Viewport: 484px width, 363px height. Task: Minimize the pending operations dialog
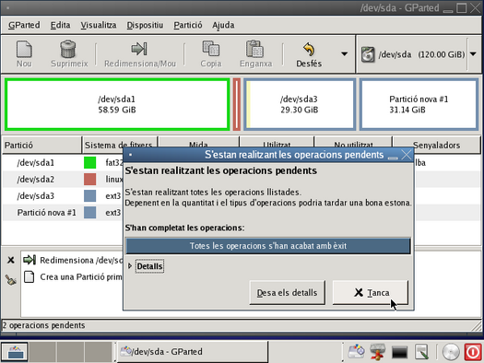coord(393,158)
